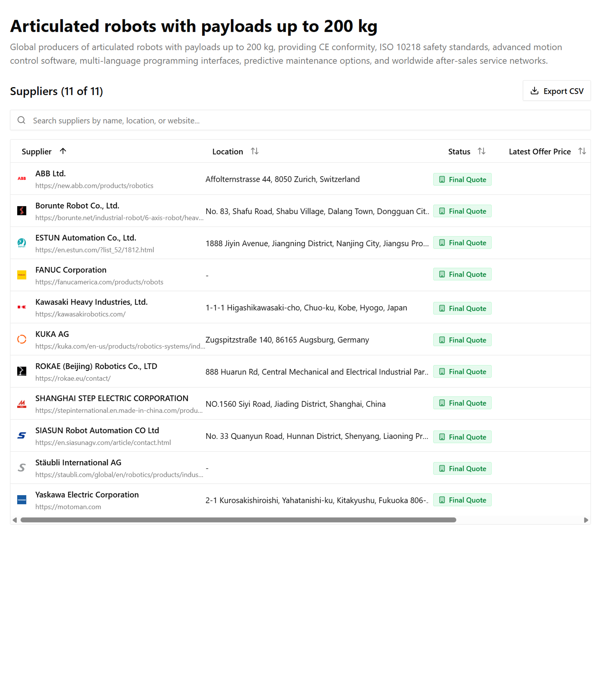Click the horizontal scrollbar right arrow
The height and width of the screenshot is (677, 601).
click(586, 520)
